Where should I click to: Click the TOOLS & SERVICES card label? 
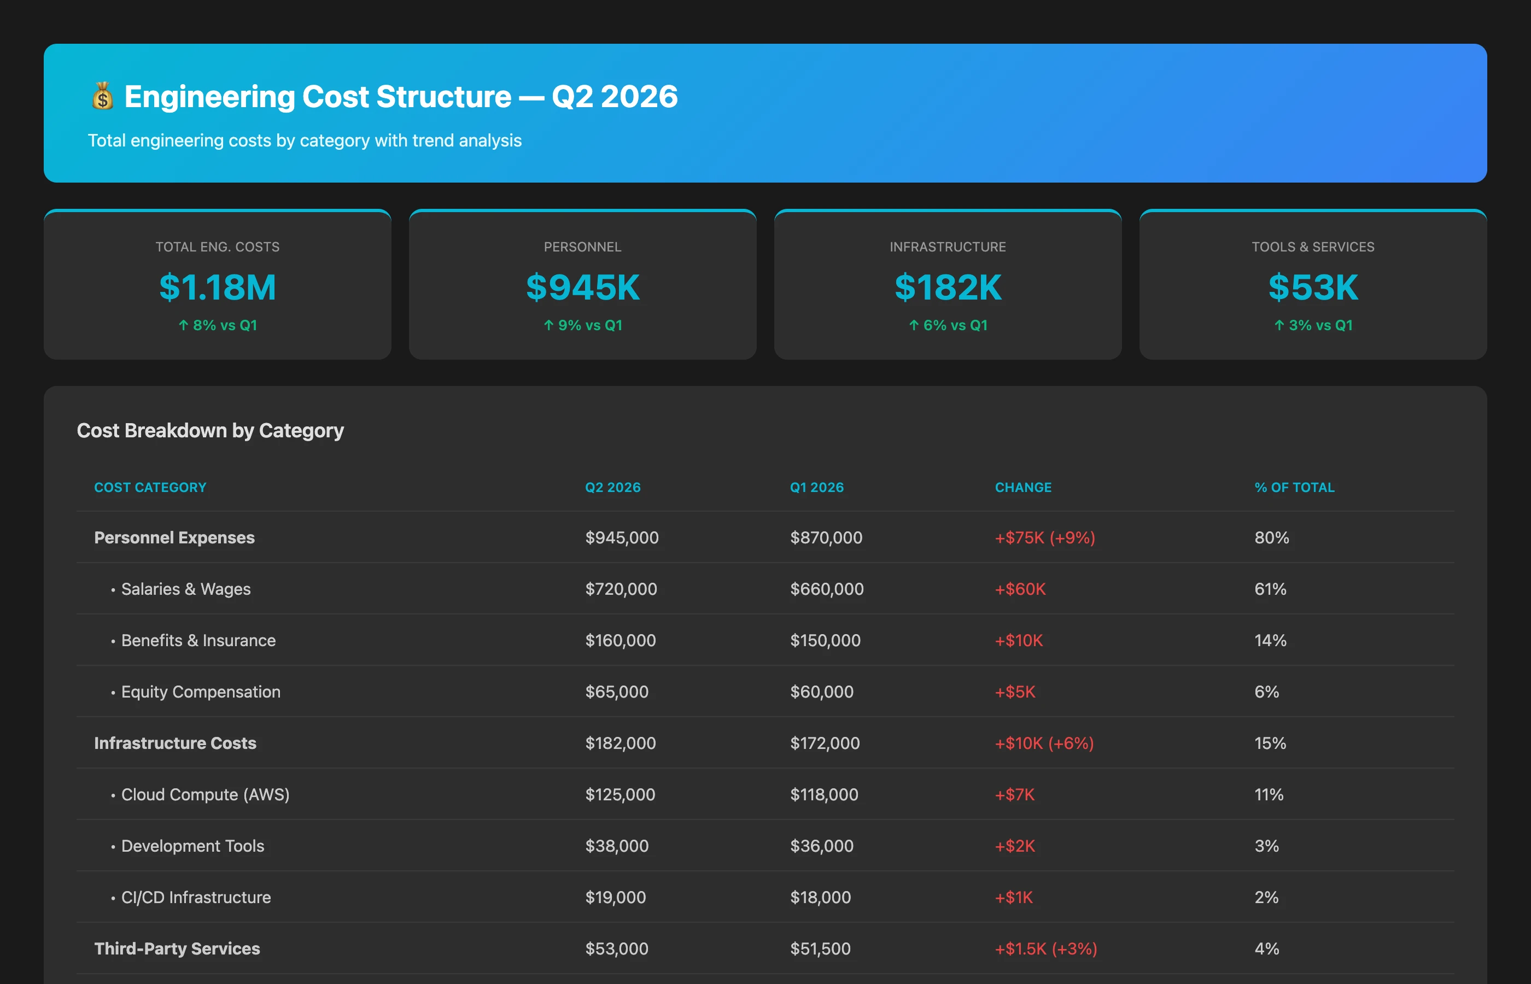(x=1313, y=247)
